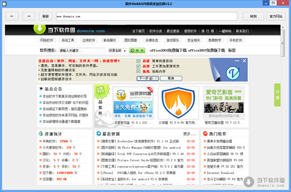Open 更多... link in 最近更新

point(189,134)
